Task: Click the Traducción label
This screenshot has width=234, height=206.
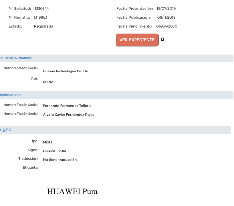Action: 28,159
